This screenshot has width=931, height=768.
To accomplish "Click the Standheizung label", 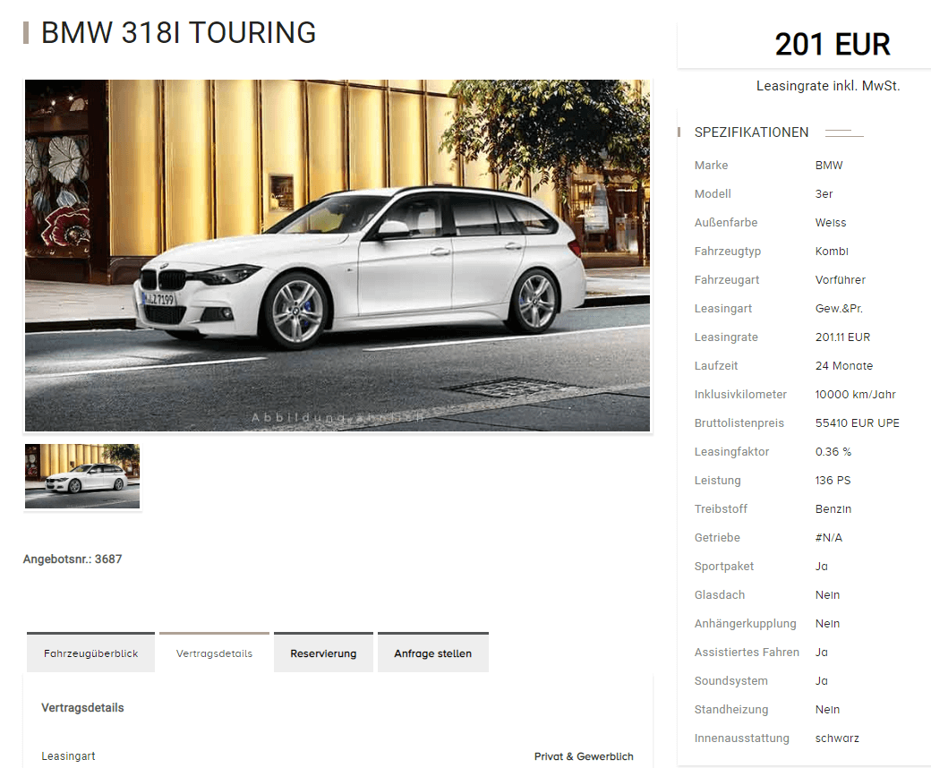I will click(730, 709).
